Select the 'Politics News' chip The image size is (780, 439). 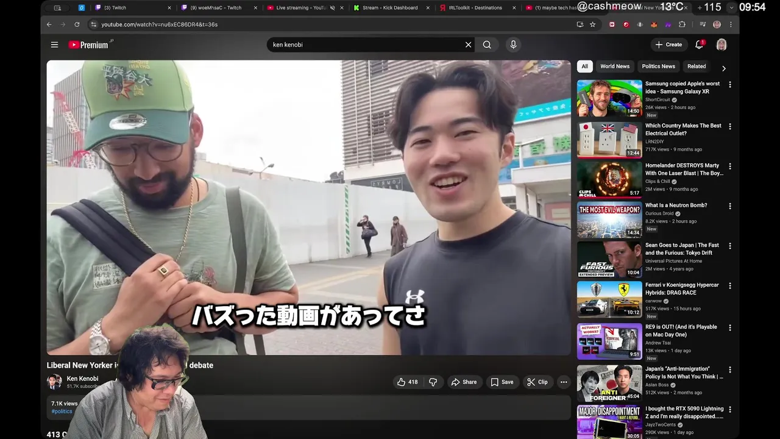pos(659,66)
